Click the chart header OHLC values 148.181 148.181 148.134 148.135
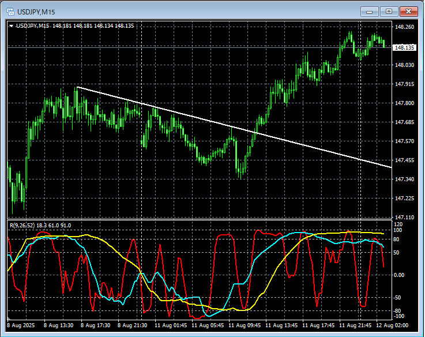The width and height of the screenshot is (425, 337). pyautogui.click(x=93, y=26)
